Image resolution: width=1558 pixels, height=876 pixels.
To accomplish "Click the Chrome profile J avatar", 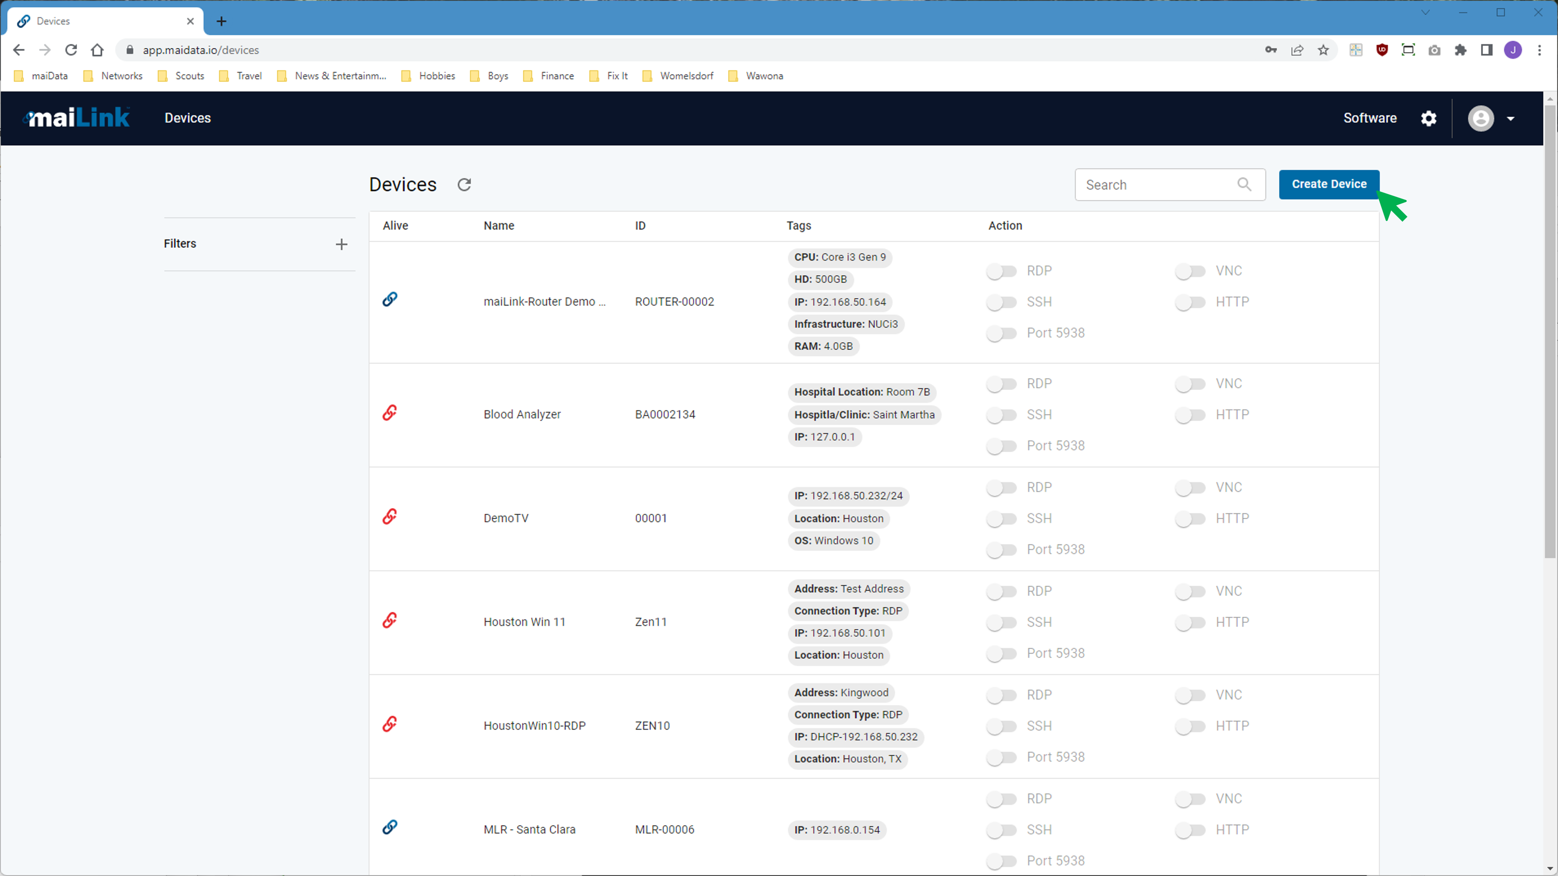I will tap(1513, 50).
